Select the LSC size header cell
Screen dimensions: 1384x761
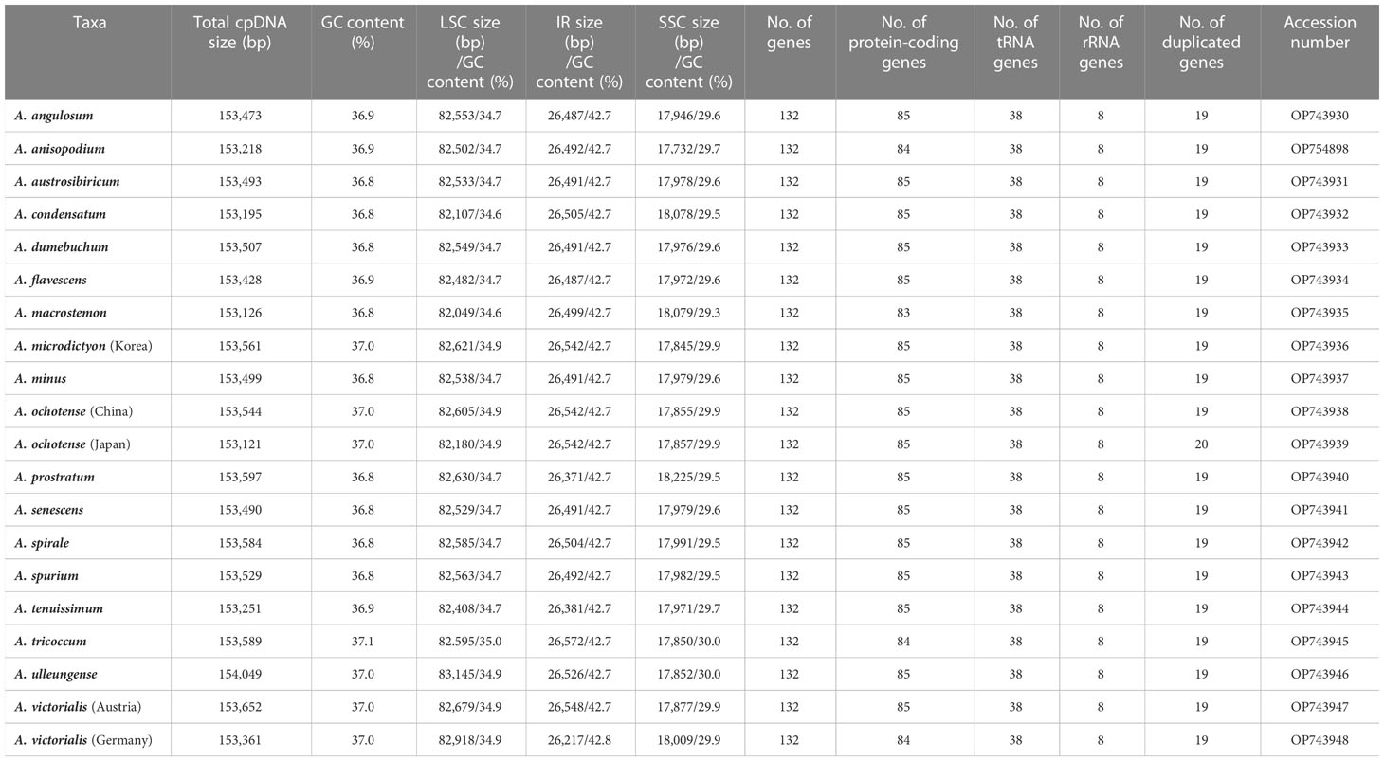pos(471,52)
